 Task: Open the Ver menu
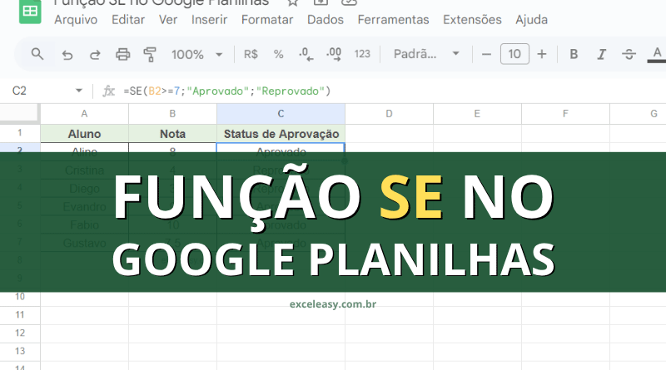click(x=168, y=20)
